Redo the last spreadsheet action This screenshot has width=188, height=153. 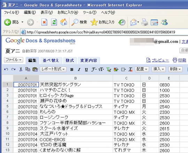coord(13,69)
